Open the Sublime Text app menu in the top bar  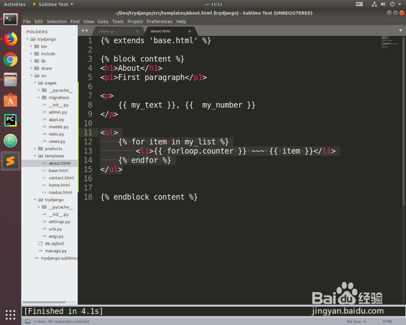pos(53,4)
